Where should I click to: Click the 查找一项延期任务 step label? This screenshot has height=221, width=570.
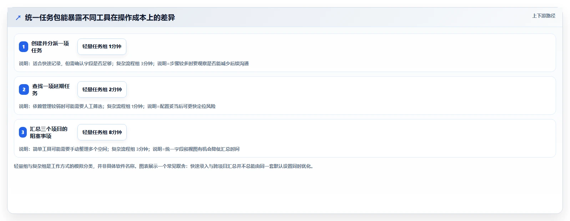tap(51, 89)
